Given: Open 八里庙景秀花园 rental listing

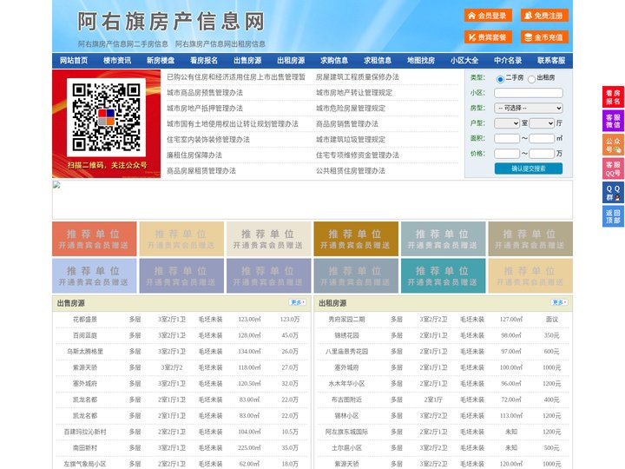Looking at the screenshot, I should point(346,352).
